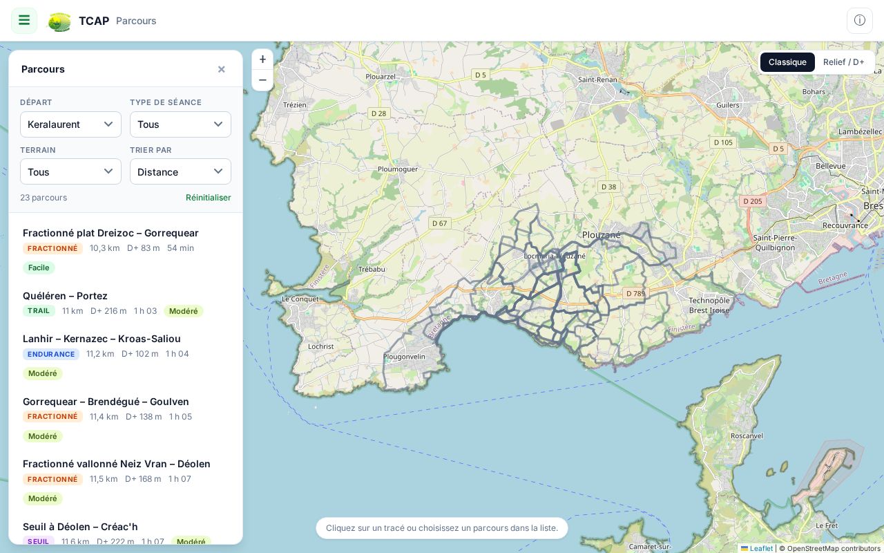
Task: Click the TCAP title text
Action: pos(94,21)
